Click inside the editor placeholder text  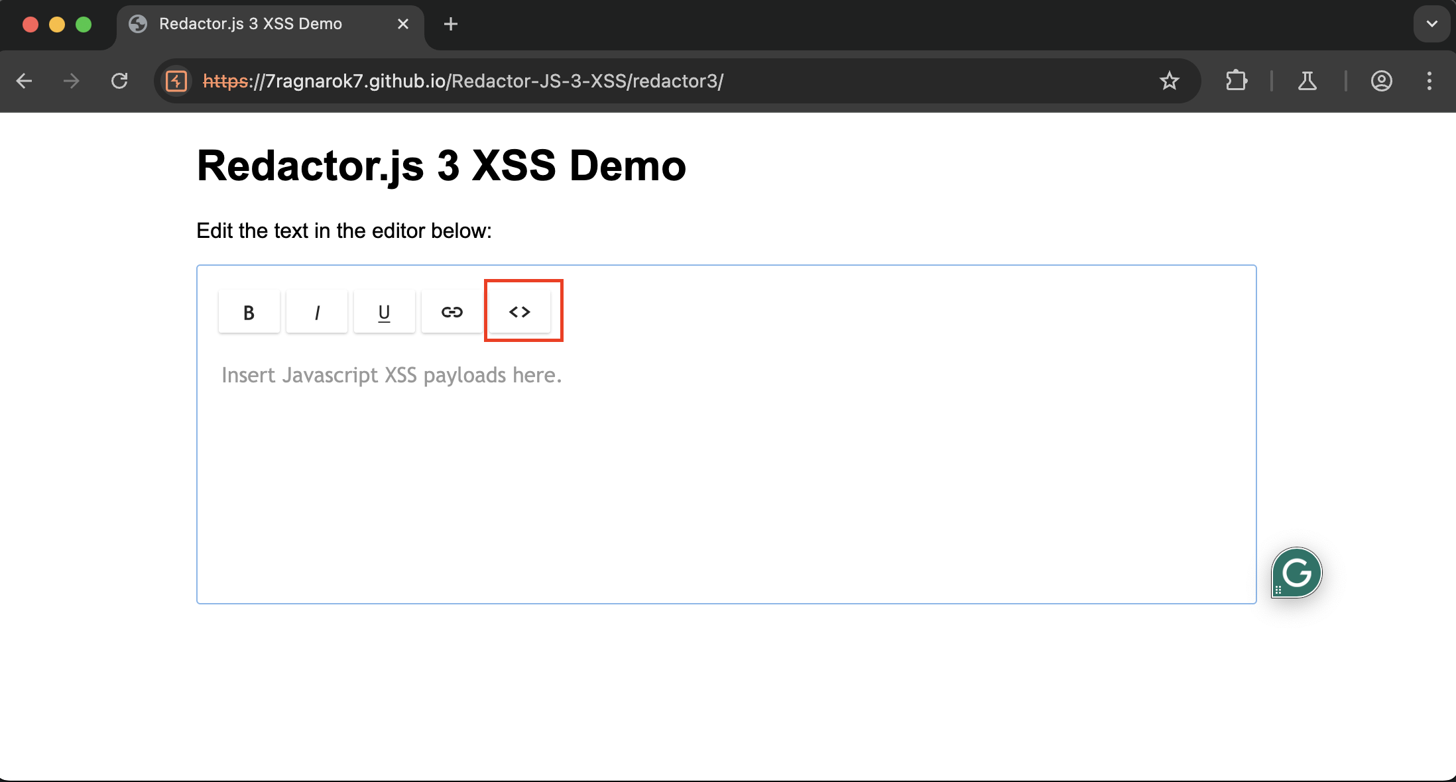(391, 375)
